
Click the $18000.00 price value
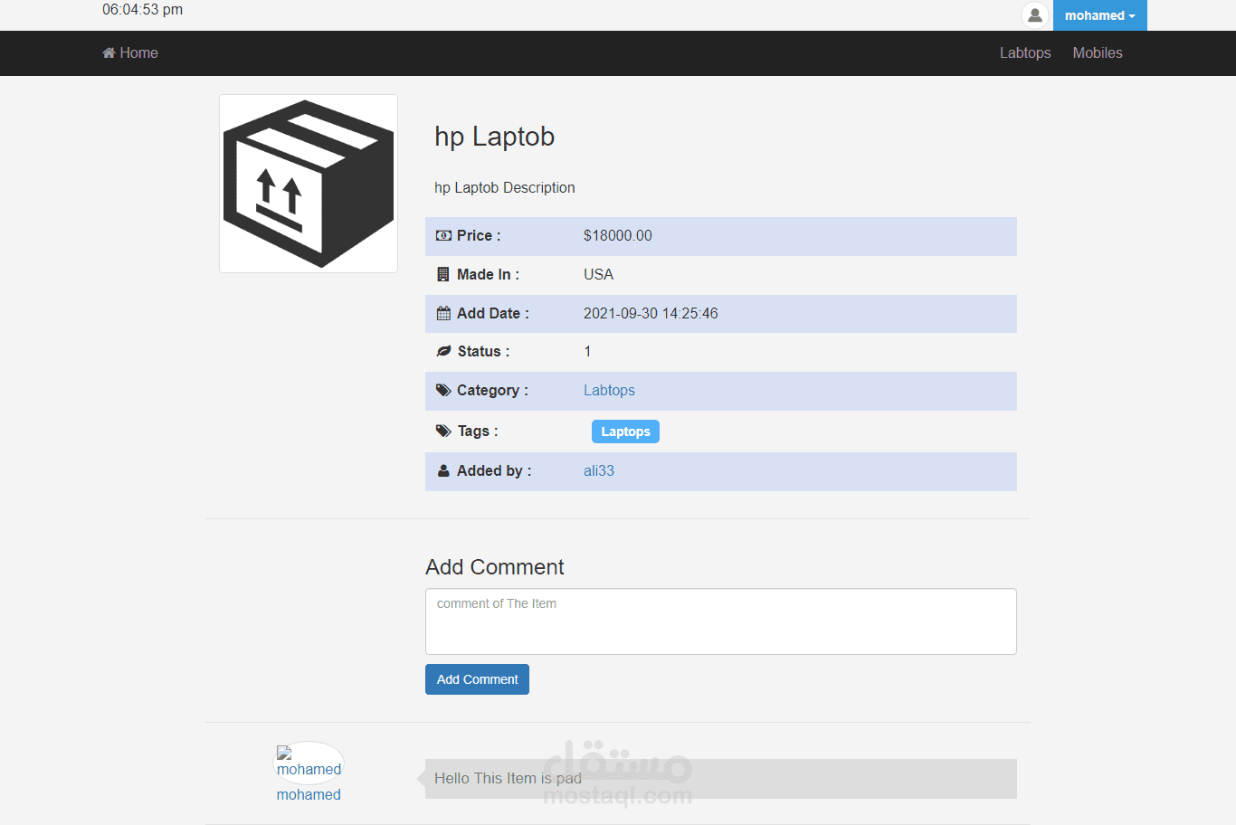pyautogui.click(x=618, y=235)
